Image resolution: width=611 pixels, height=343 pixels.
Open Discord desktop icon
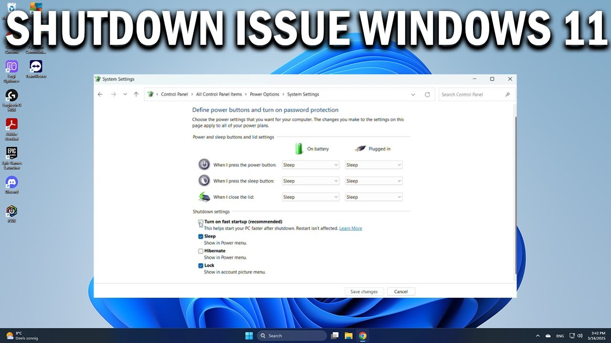[11, 185]
